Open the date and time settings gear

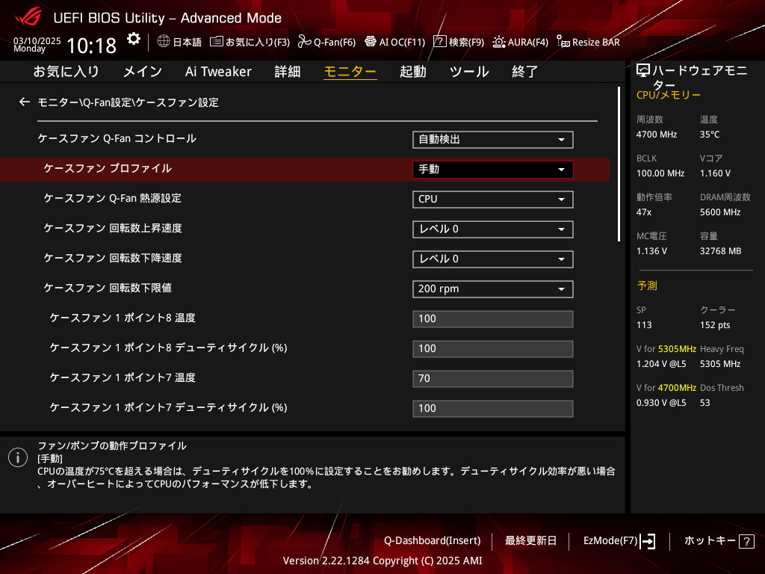pos(133,39)
